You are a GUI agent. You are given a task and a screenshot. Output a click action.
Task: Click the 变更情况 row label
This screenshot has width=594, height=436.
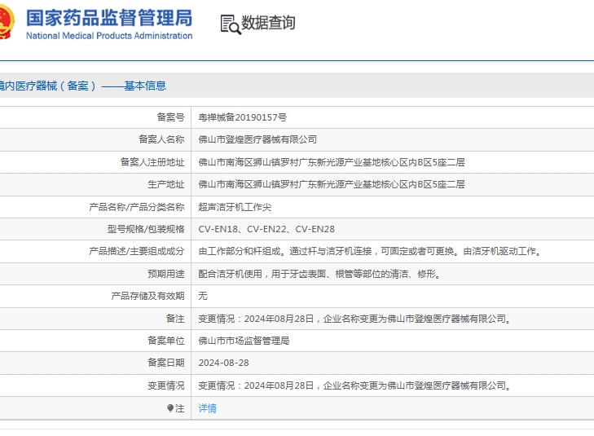coord(166,385)
